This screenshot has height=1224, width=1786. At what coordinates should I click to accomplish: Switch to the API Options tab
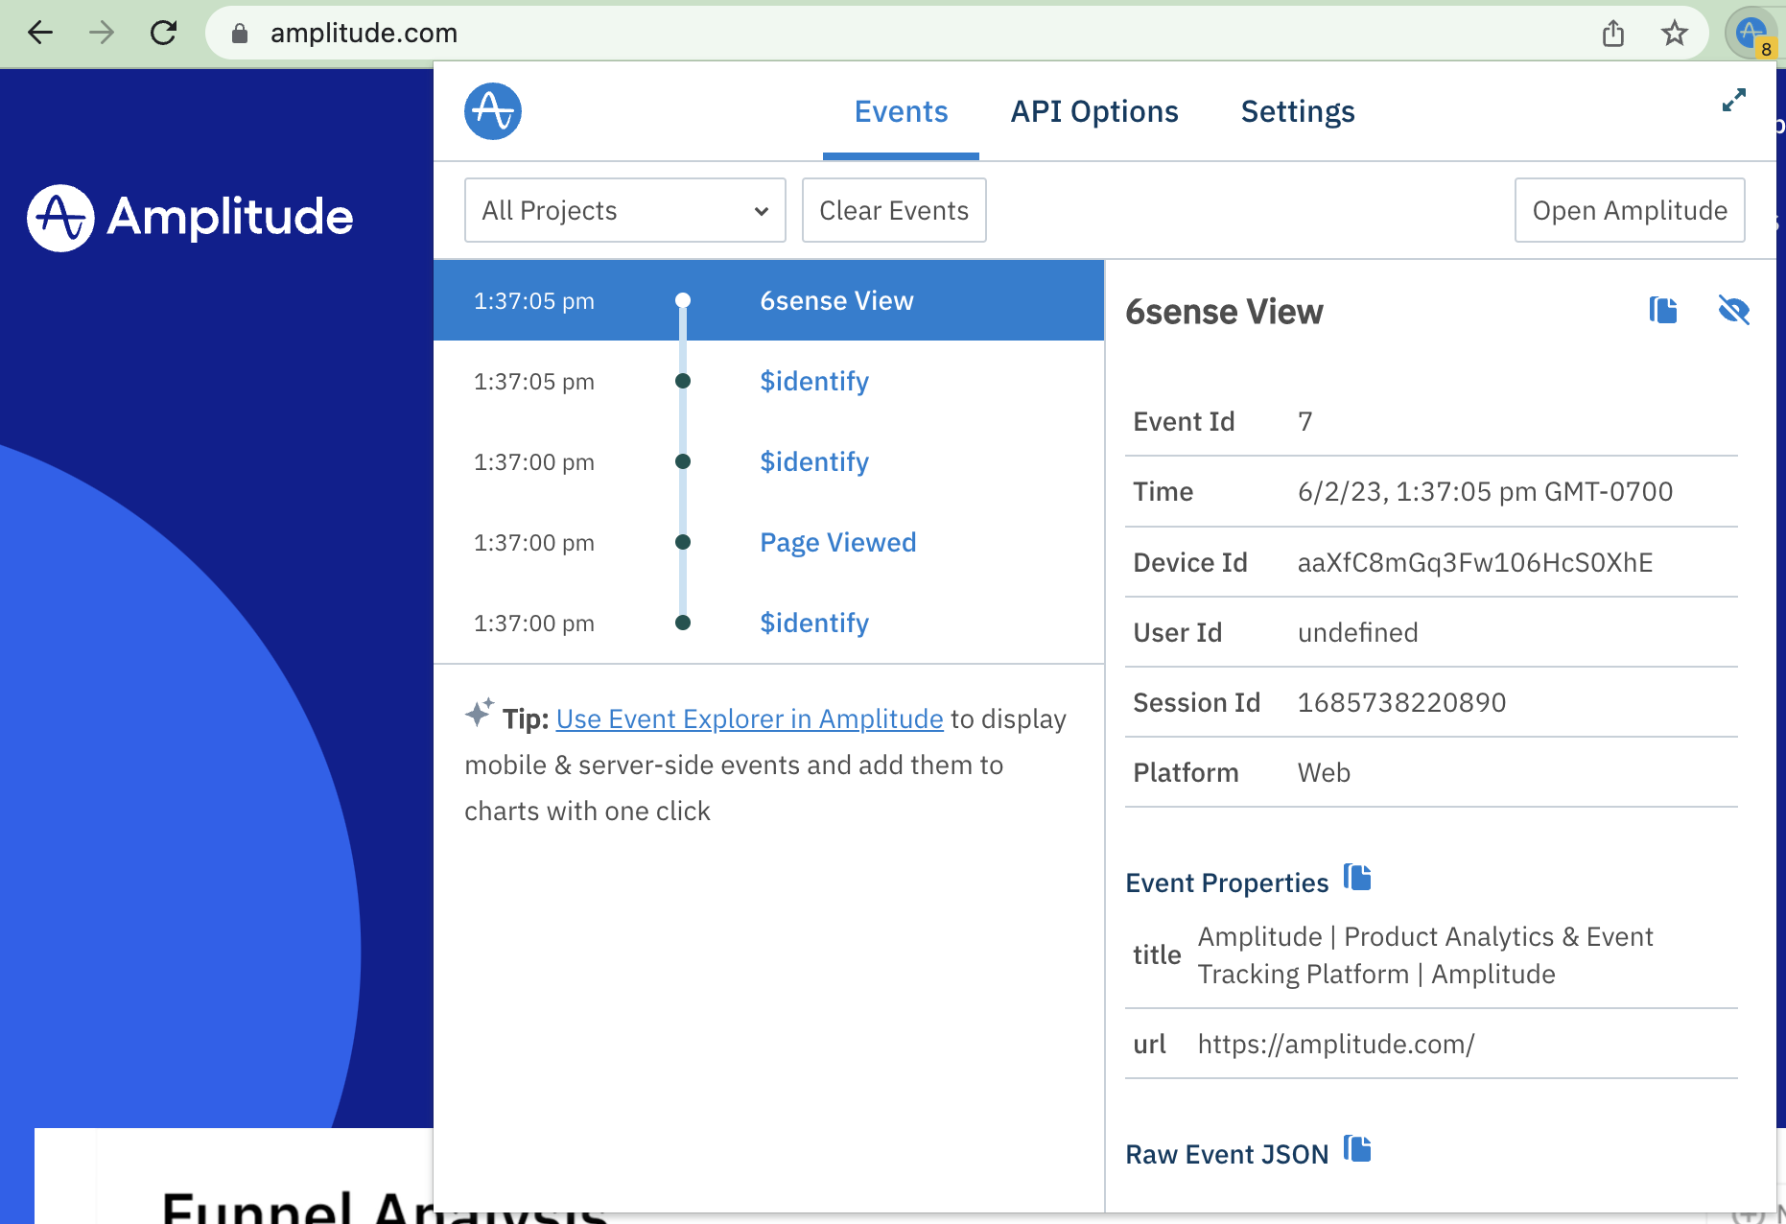point(1093,112)
